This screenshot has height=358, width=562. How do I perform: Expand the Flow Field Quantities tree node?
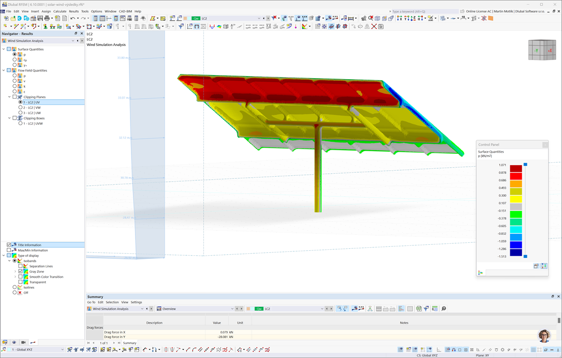click(4, 70)
